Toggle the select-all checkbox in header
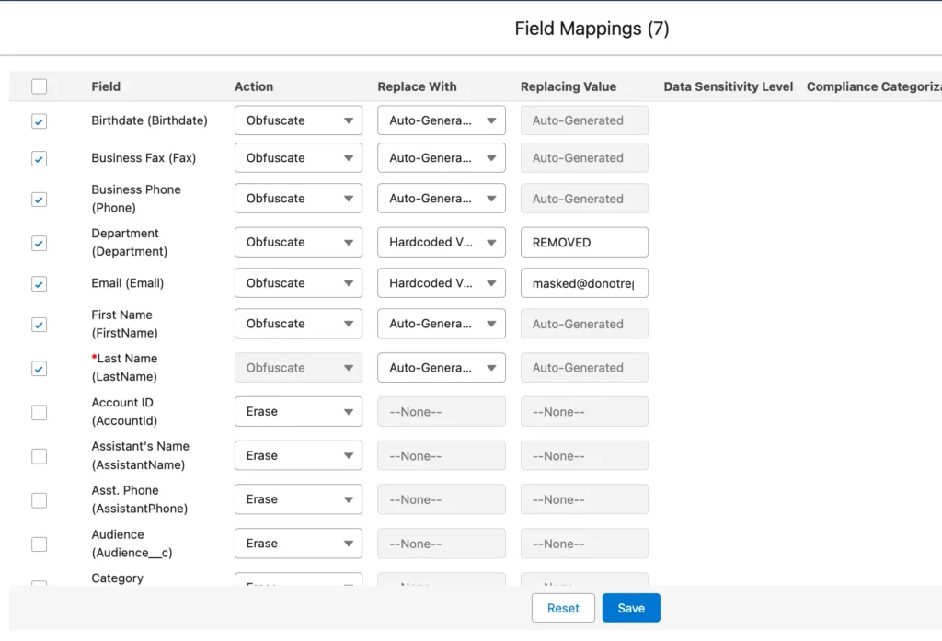 pyautogui.click(x=39, y=86)
